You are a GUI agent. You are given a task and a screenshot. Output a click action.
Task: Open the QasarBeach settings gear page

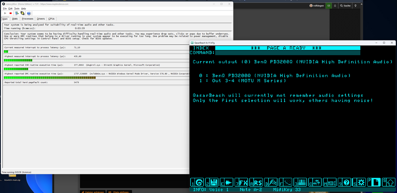click(359, 182)
